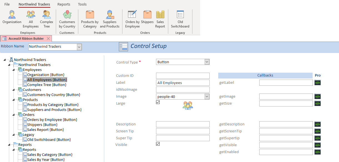The width and height of the screenshot is (339, 162).
Task: Open the Organization ribbon button
Action: (12, 17)
